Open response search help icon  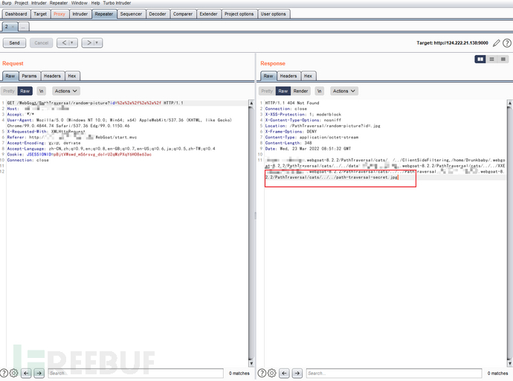[262, 373]
